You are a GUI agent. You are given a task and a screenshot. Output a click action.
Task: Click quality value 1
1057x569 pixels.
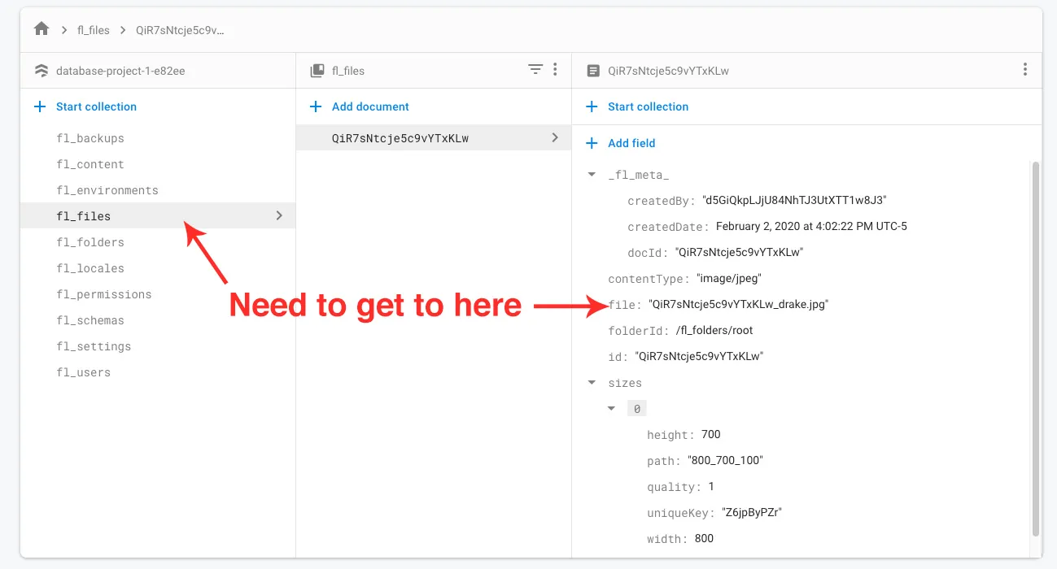711,487
